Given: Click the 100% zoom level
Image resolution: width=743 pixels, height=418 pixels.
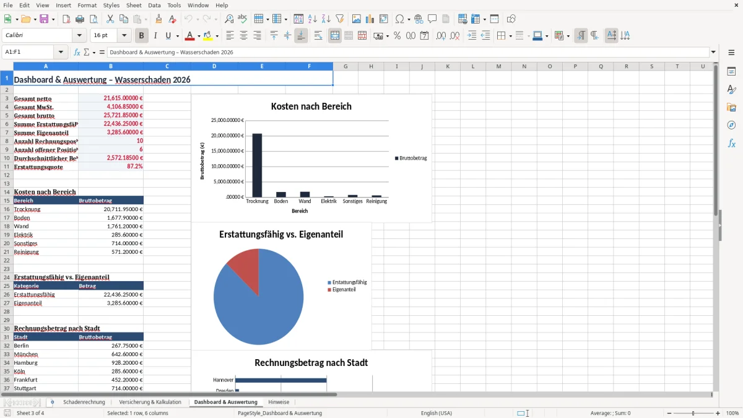Looking at the screenshot, I should [x=732, y=413].
